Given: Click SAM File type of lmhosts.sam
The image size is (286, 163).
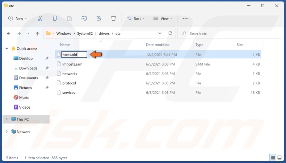Looking at the screenshot, I should 202,64.
